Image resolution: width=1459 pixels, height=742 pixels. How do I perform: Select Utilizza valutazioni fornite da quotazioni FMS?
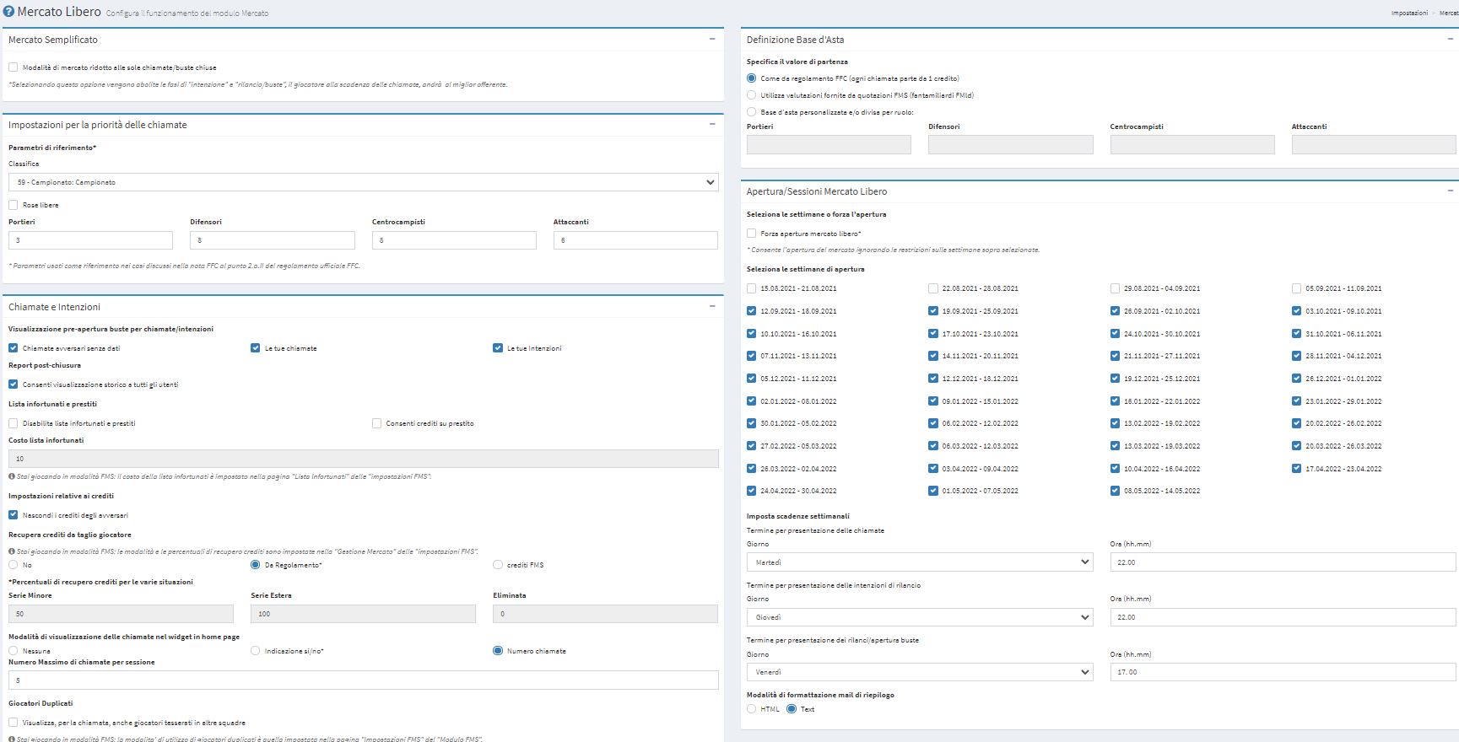tap(752, 95)
